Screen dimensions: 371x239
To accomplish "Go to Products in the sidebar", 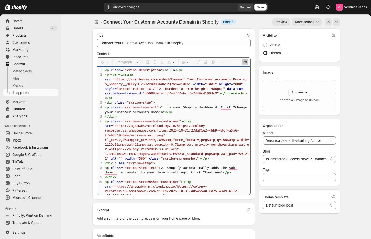I will pos(19,35).
